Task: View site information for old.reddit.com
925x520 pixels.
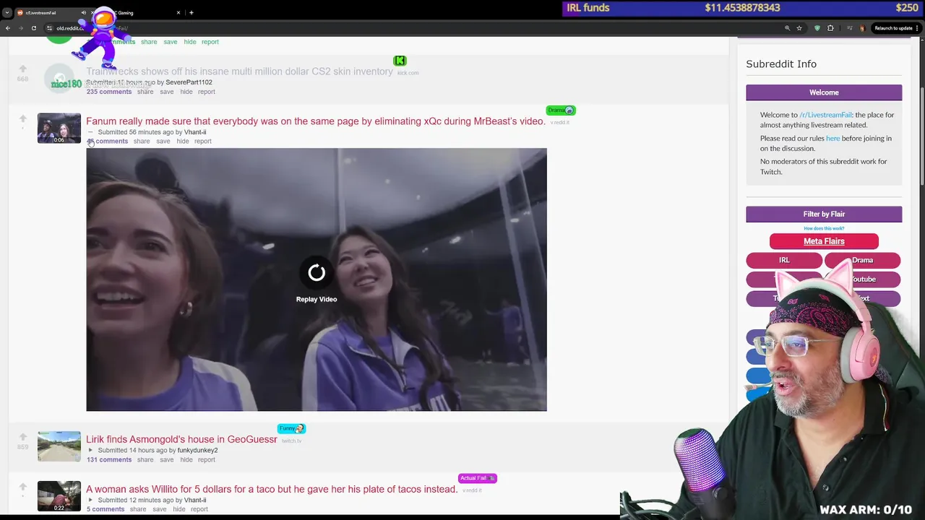Action: tap(49, 28)
